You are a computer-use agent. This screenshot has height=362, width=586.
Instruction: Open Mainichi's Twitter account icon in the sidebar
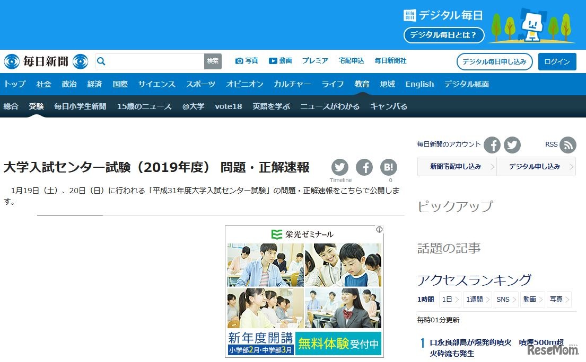click(x=512, y=144)
